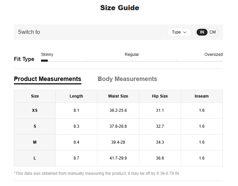Switch units to CM
The width and height of the screenshot is (238, 186).
pos(213,32)
